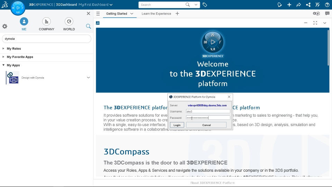Screen dimensions: 332x187
Task: Click the small widget app icon at top-left
Action: 98,23
